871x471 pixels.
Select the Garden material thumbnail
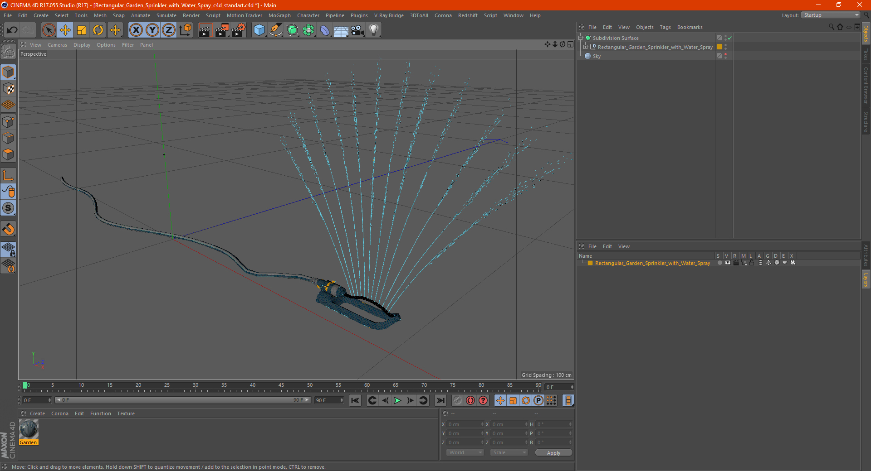coord(29,430)
